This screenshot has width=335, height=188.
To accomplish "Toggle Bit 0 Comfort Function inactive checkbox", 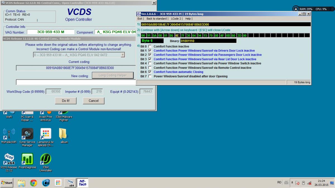I will point(150,47).
